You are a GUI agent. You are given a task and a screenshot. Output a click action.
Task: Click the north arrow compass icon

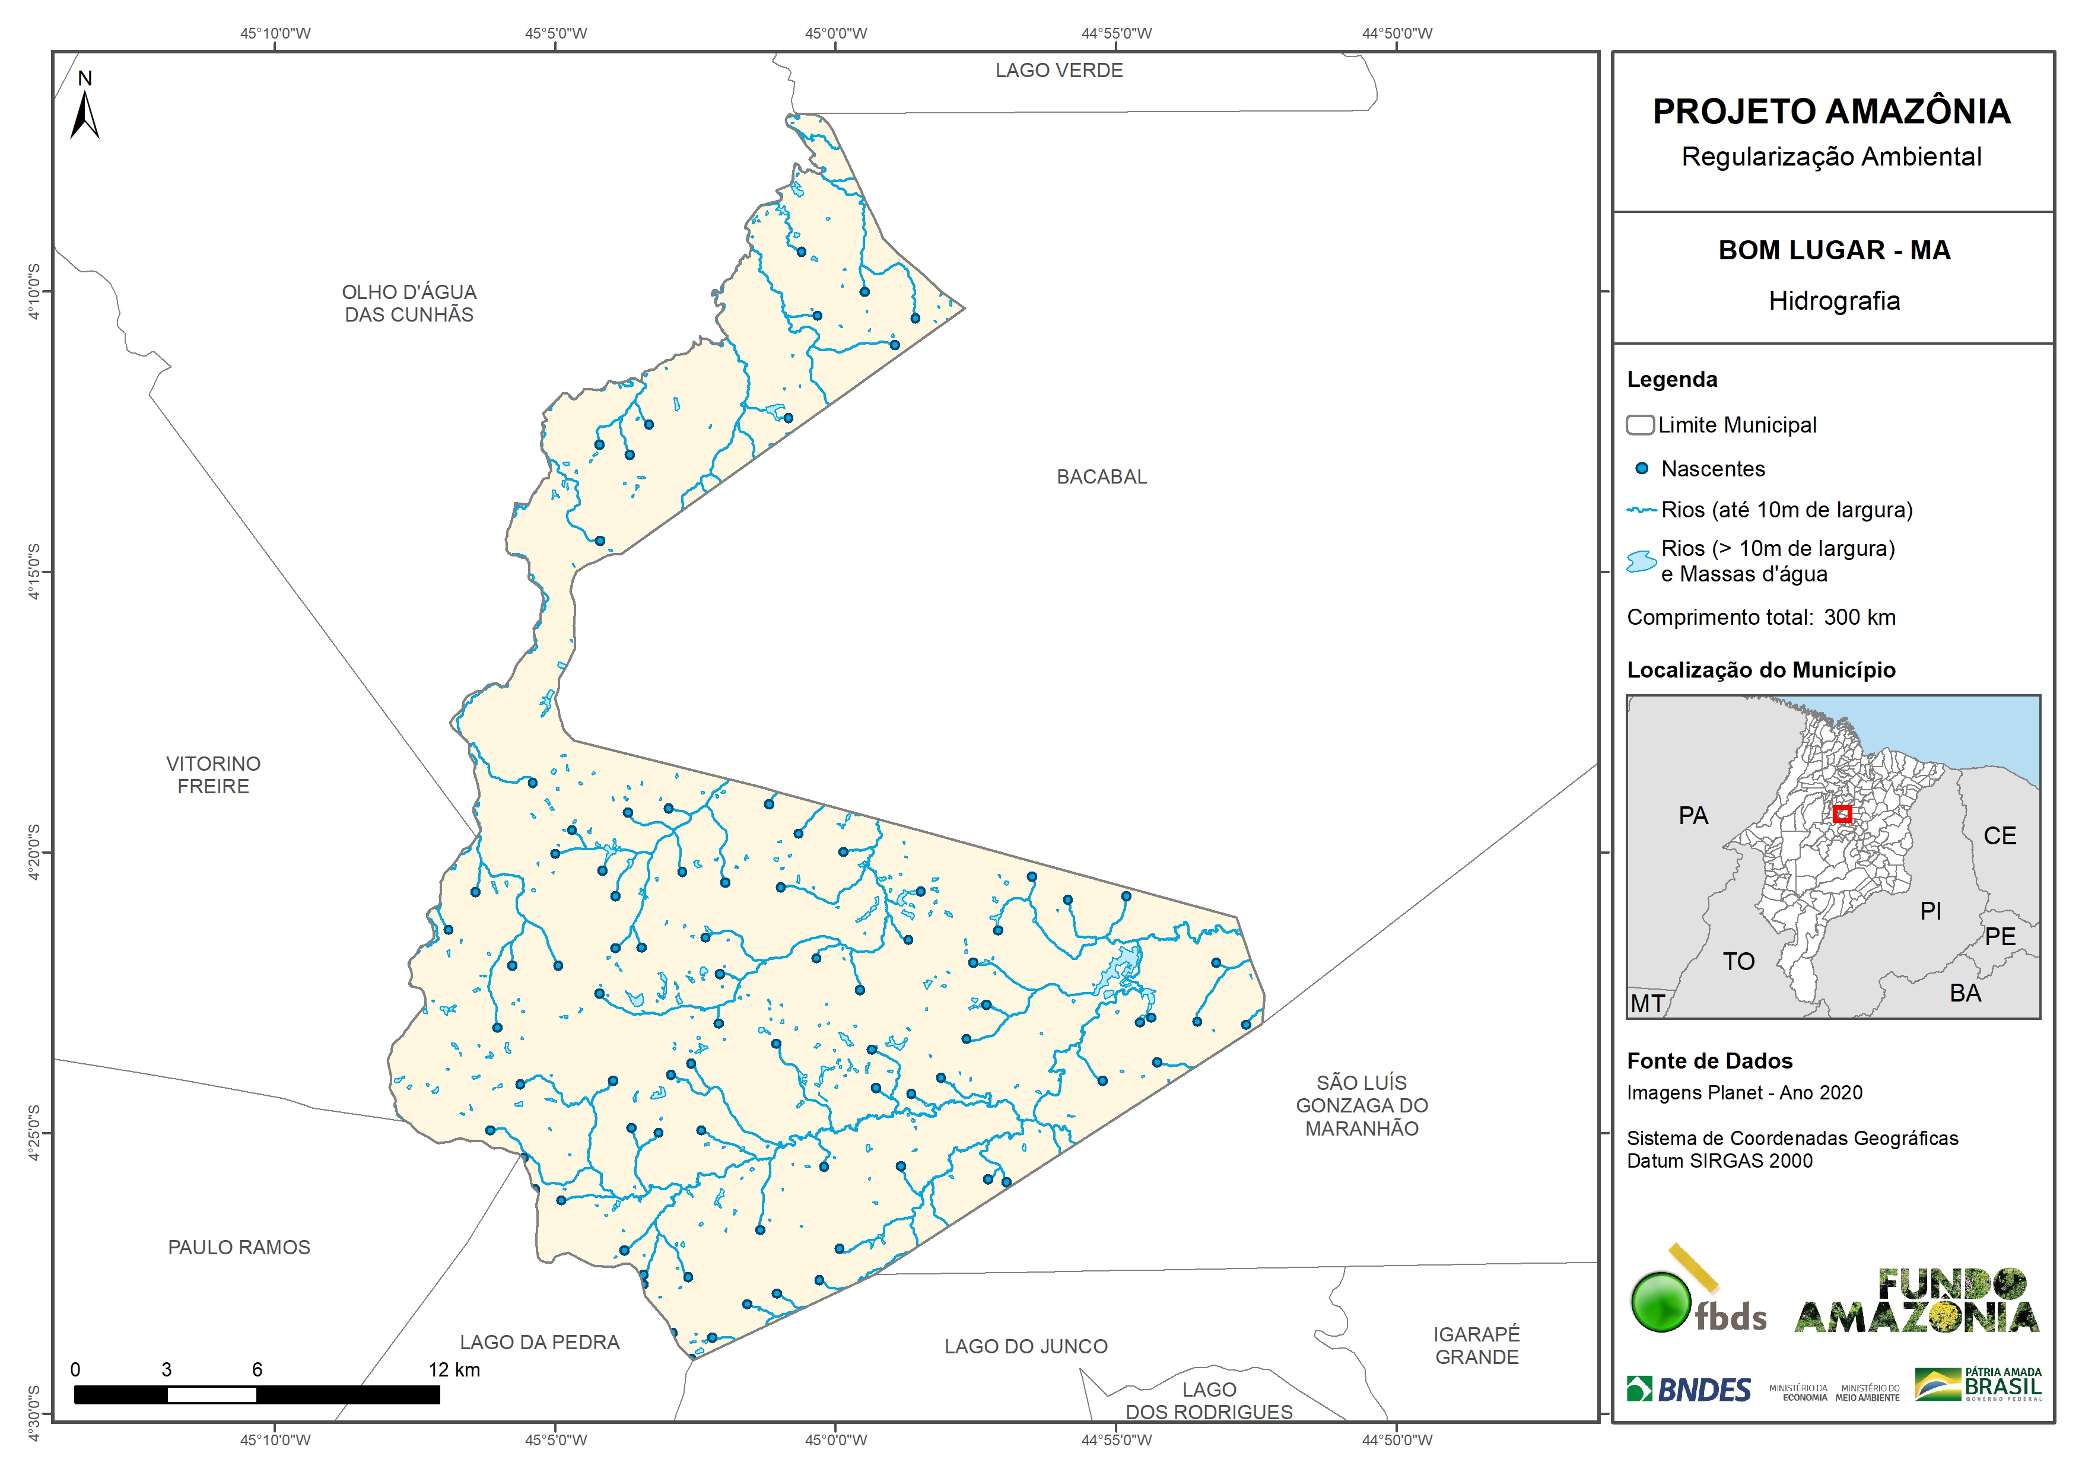[84, 115]
